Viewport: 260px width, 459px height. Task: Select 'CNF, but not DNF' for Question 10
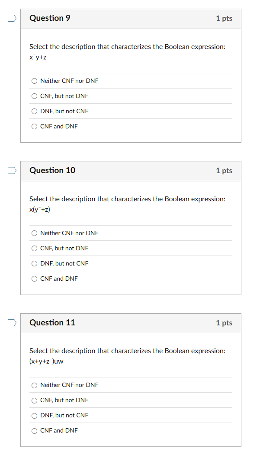[34, 248]
